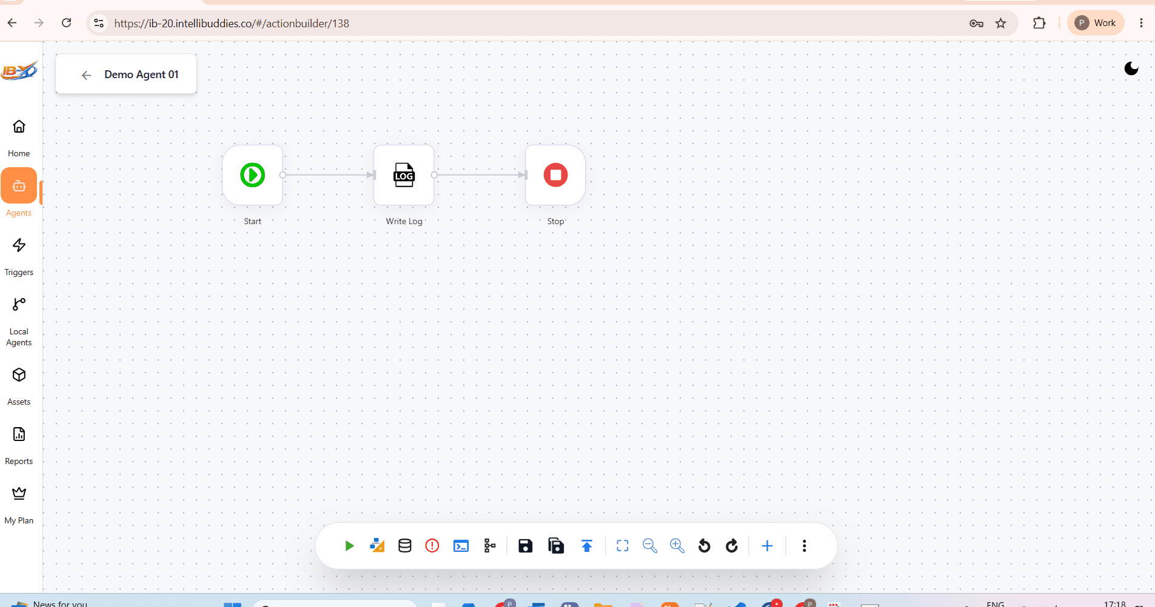Go back in browser history
1155x607 pixels.
(12, 23)
